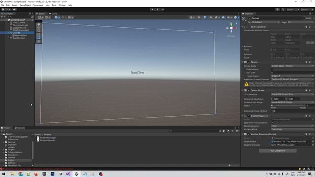
Task: Open the Tag dropdown showing Untagged
Action: coord(266,22)
